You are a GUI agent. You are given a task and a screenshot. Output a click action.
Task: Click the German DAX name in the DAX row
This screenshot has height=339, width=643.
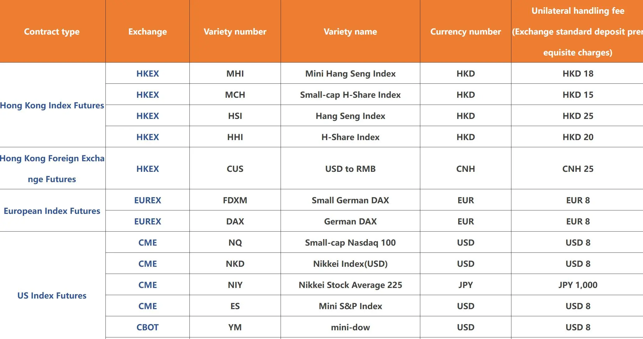[x=350, y=222]
